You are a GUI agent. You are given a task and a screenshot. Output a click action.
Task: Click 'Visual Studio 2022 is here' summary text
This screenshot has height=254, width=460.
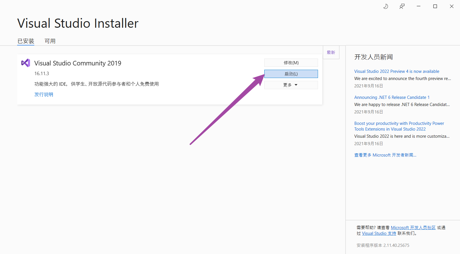pyautogui.click(x=402, y=136)
